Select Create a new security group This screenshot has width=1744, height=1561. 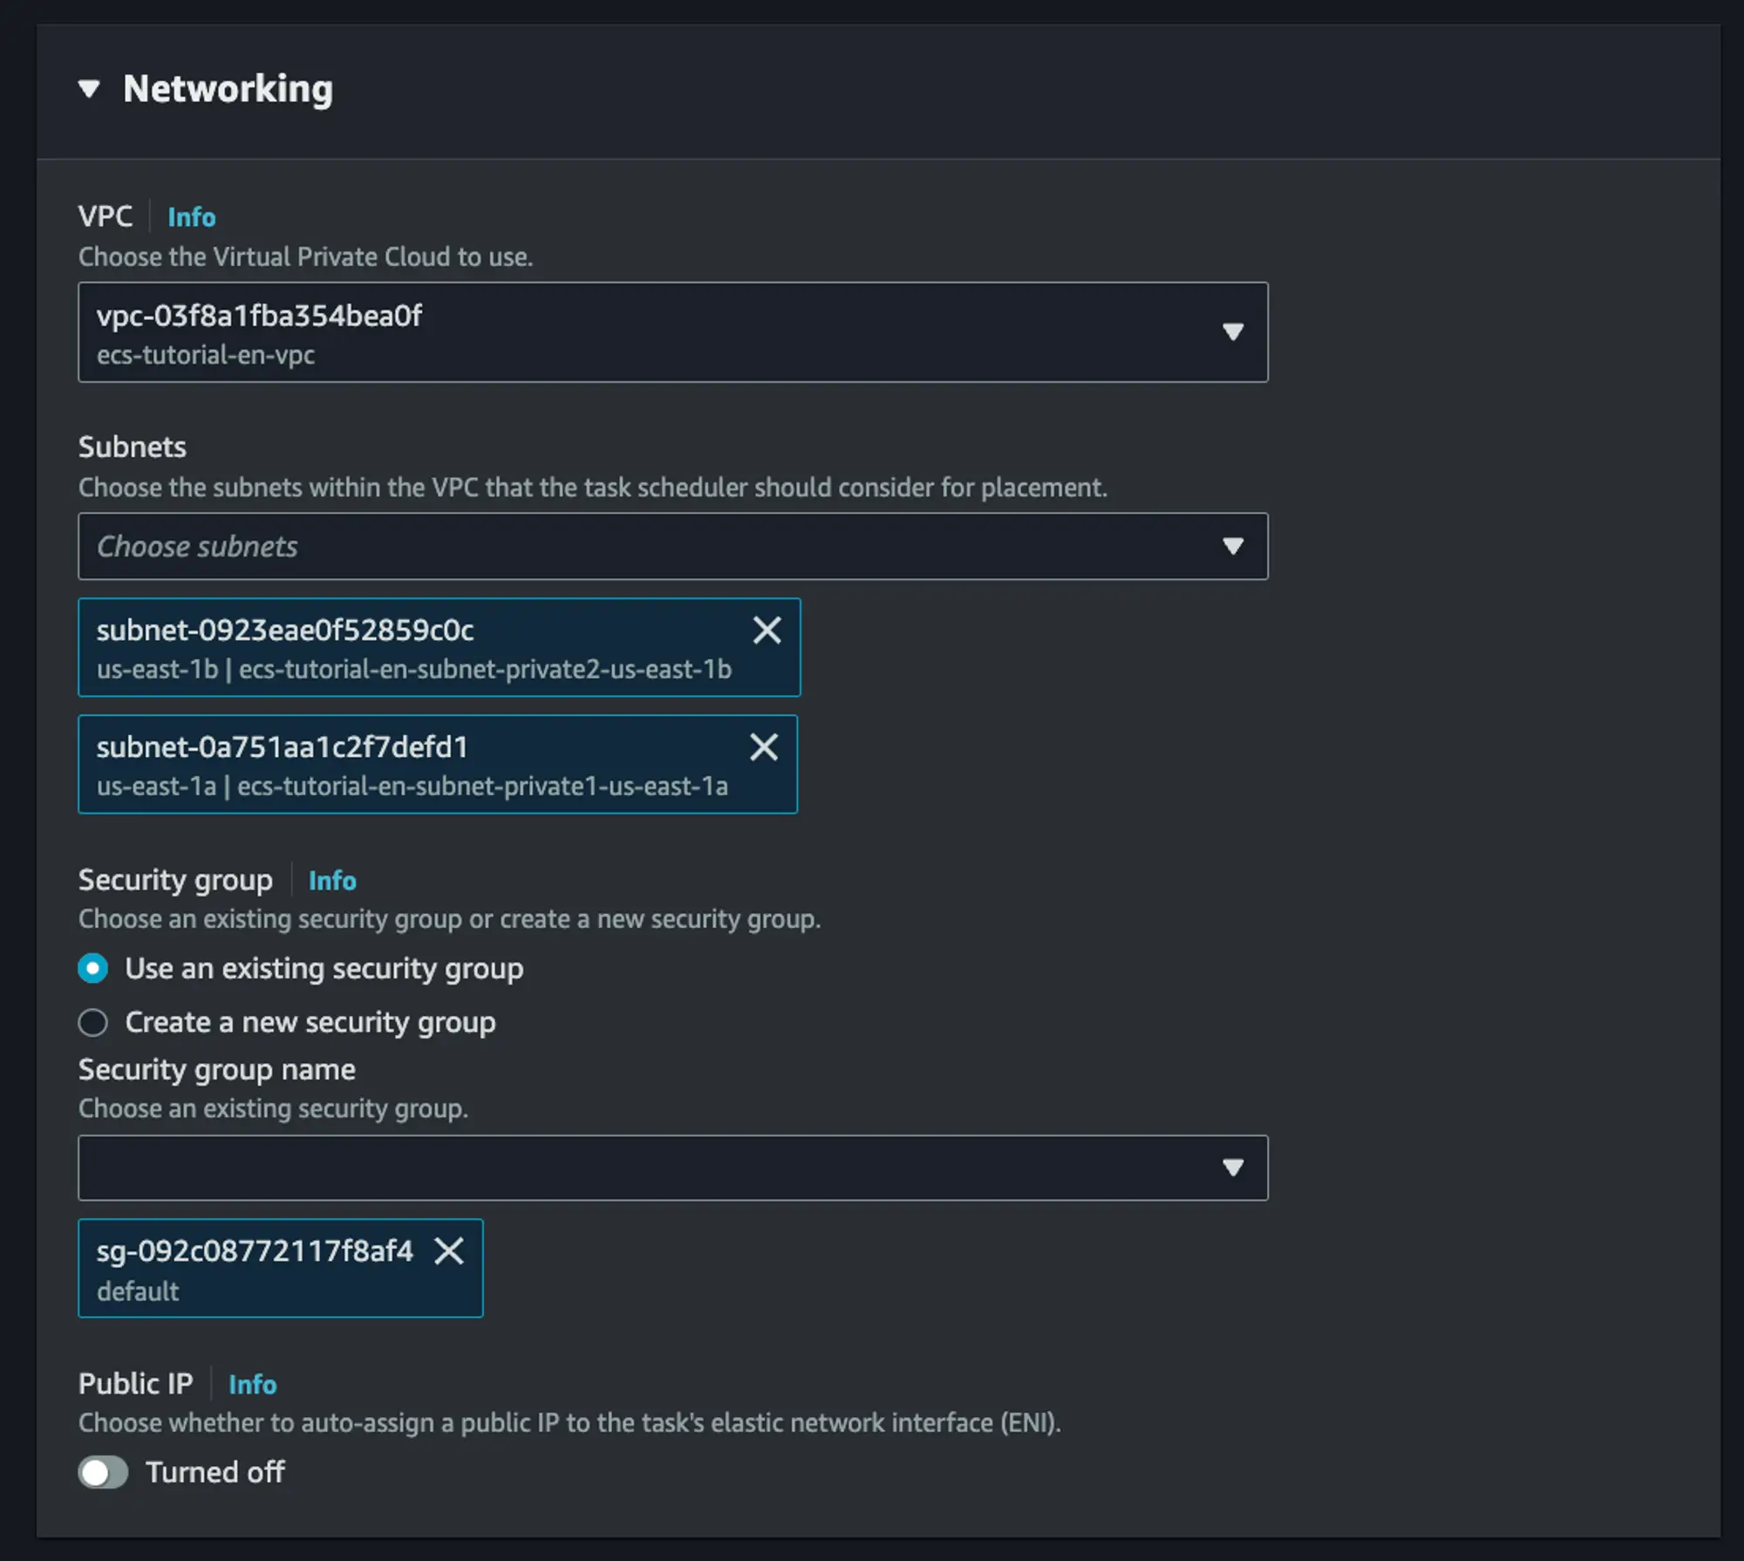(93, 1022)
